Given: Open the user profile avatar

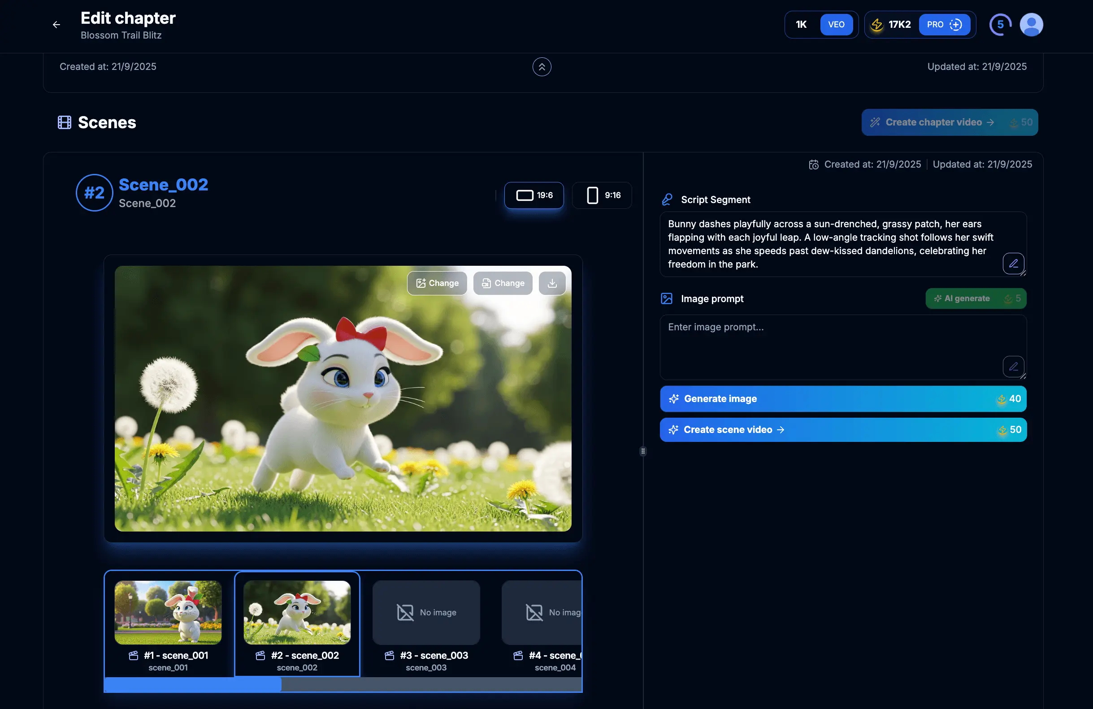Looking at the screenshot, I should tap(1031, 25).
